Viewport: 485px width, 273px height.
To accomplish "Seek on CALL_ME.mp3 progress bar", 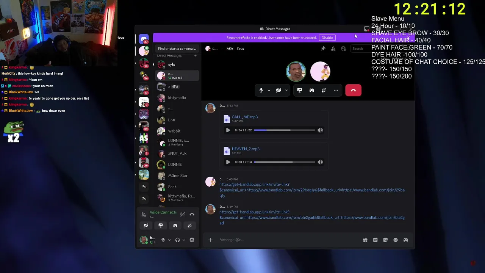I will pos(285,130).
